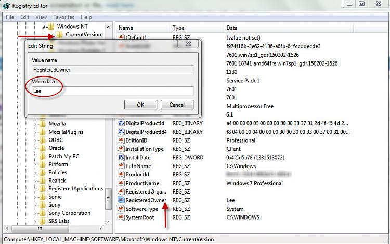Sort values by the Type column
390x244 pixels.
pyautogui.click(x=197, y=28)
